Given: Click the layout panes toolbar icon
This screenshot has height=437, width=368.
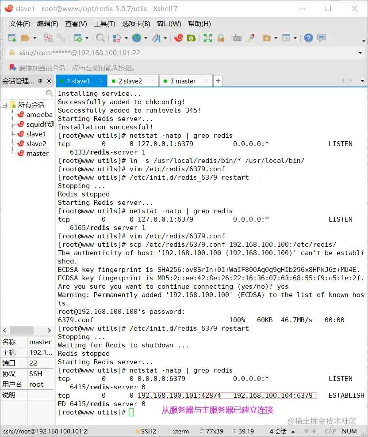Looking at the screenshot, I should pos(286,38).
